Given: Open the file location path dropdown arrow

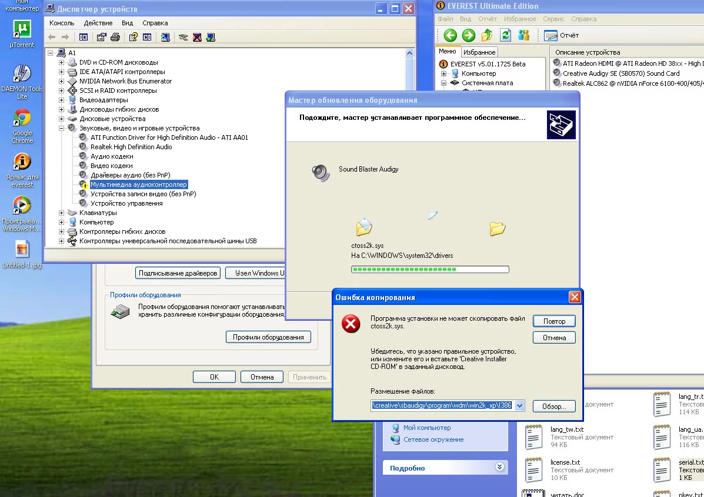Looking at the screenshot, I should 519,406.
